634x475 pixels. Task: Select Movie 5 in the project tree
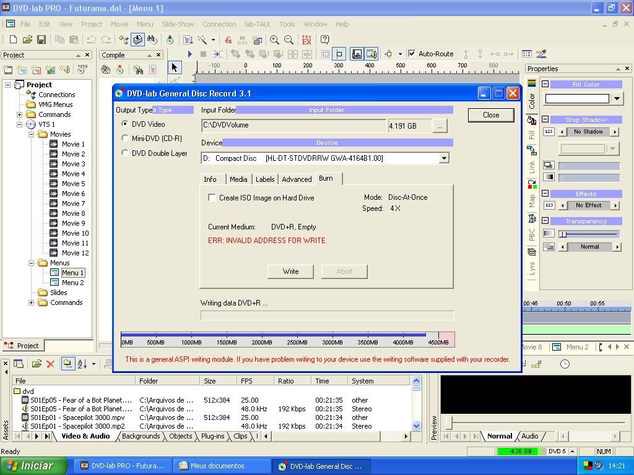tap(73, 184)
